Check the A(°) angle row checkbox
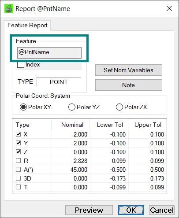 pyautogui.click(x=18, y=169)
